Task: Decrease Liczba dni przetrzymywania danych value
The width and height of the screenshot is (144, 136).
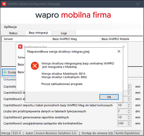Action: coord(129,113)
